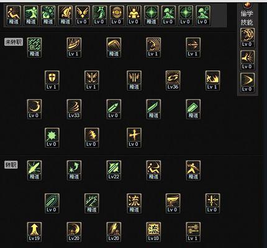Select the chevron wave skill in 偷学技能 panel
Image resolution: width=267 pixels, height=248 pixels.
click(x=247, y=82)
